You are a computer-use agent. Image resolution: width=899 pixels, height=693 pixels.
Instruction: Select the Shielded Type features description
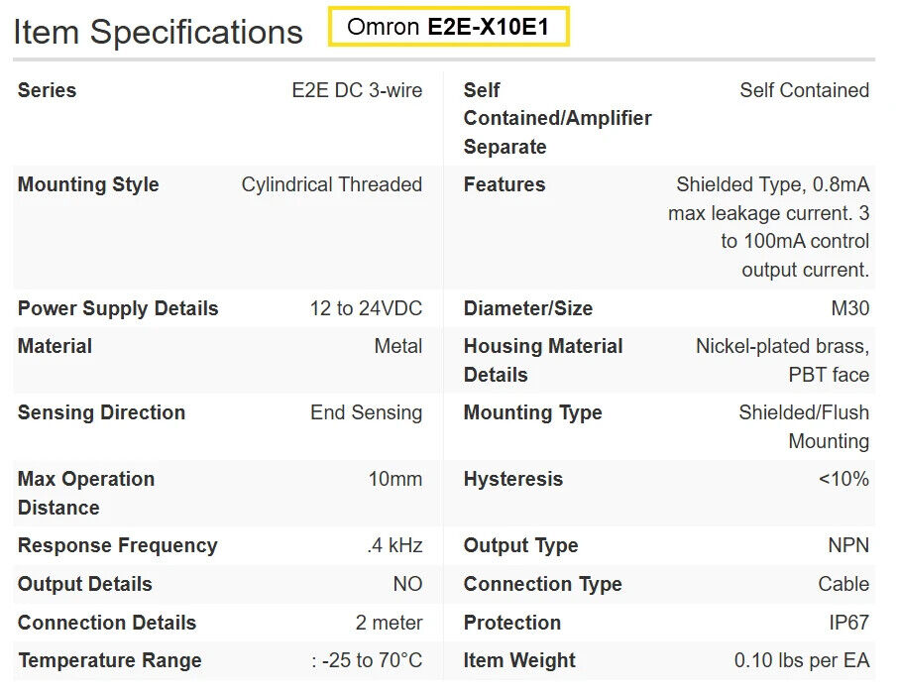(768, 227)
